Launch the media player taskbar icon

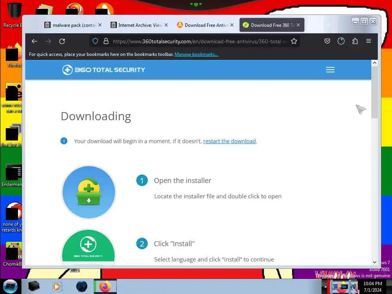[57, 286]
